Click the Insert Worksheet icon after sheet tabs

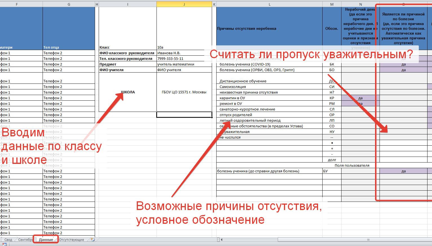click(92, 240)
